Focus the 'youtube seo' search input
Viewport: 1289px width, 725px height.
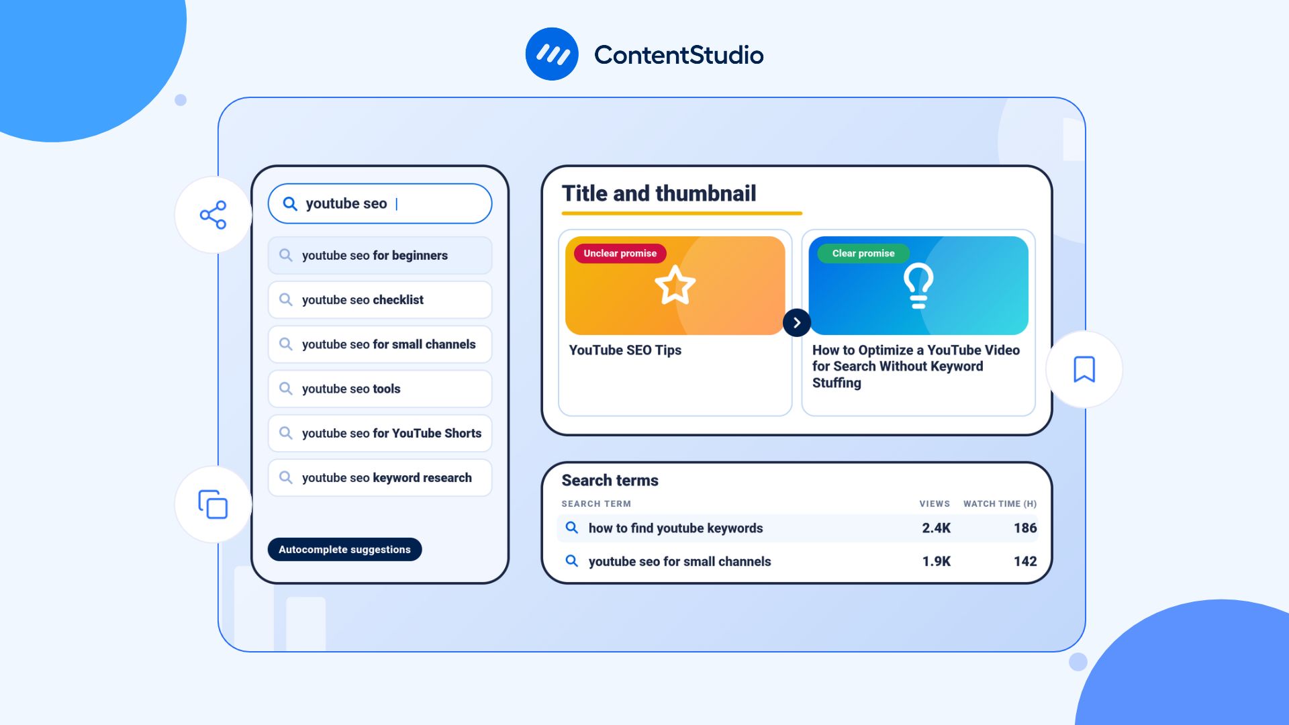point(380,203)
